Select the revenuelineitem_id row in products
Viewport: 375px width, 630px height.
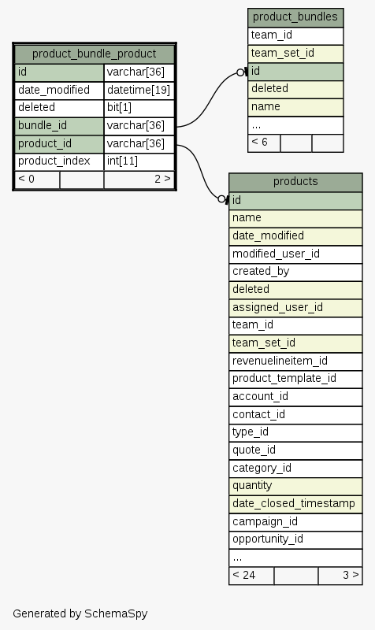click(x=295, y=361)
